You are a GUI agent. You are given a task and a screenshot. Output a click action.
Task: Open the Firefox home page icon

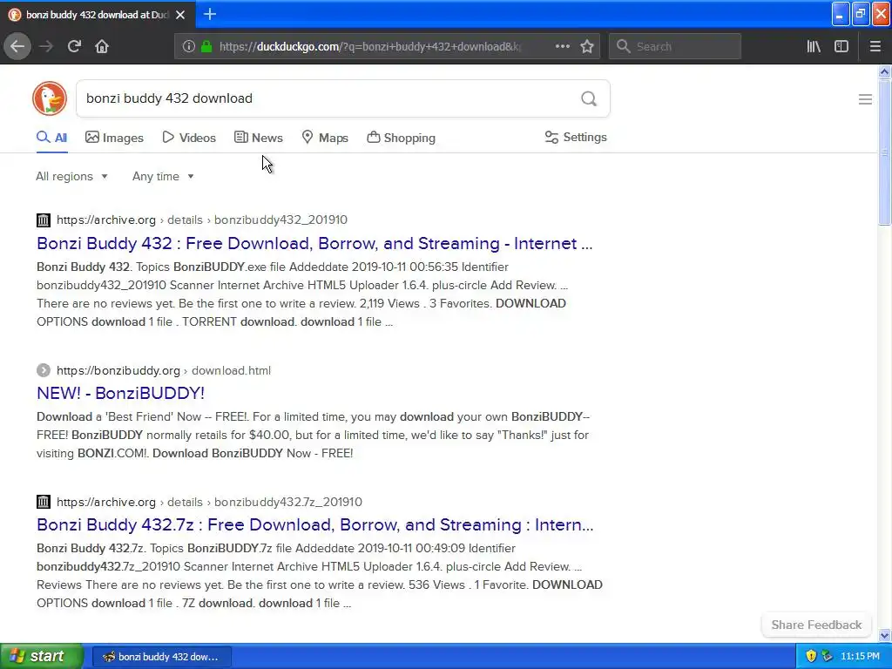(x=102, y=46)
